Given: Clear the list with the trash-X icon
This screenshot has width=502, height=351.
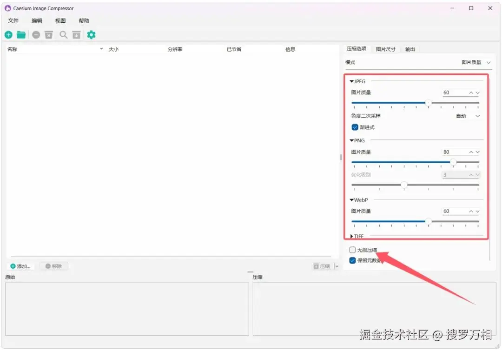Looking at the screenshot, I should 49,34.
